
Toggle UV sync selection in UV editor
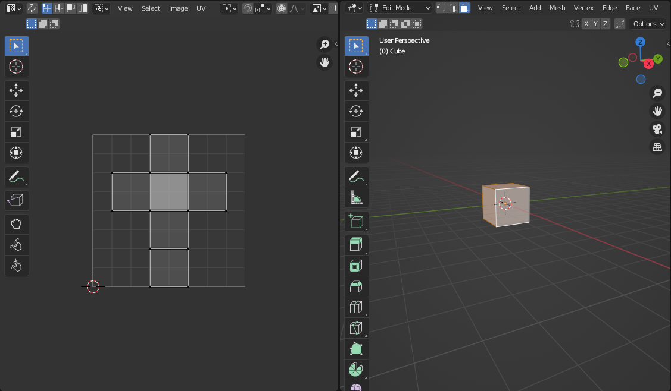[x=32, y=8]
